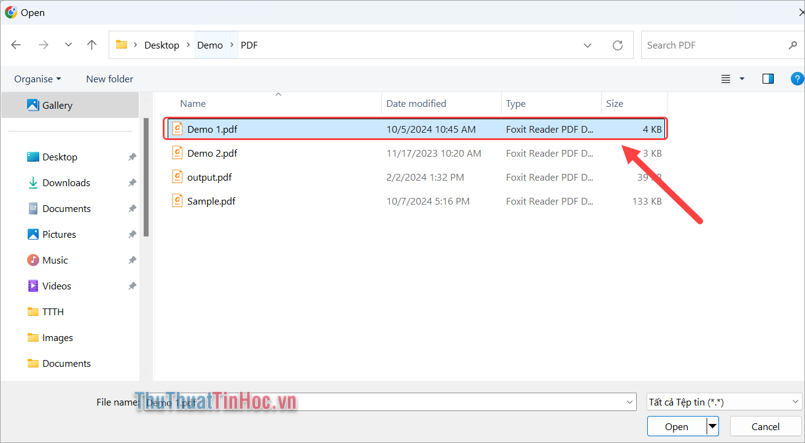Refresh the PDF folder view
Screen dimensions: 805x443
pos(618,45)
